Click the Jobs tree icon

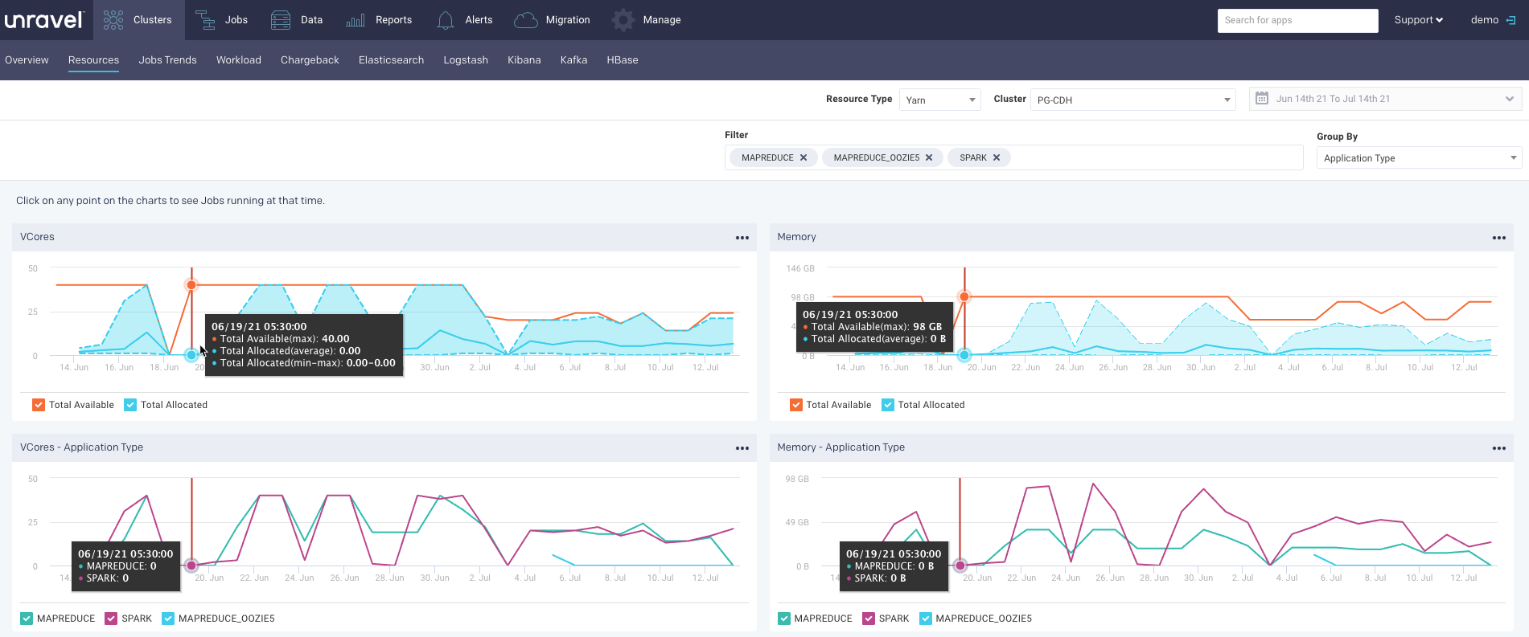205,20
